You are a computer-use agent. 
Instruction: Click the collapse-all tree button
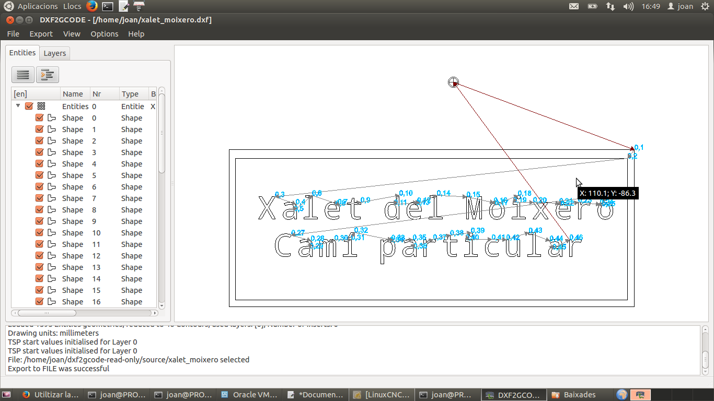(x=23, y=75)
